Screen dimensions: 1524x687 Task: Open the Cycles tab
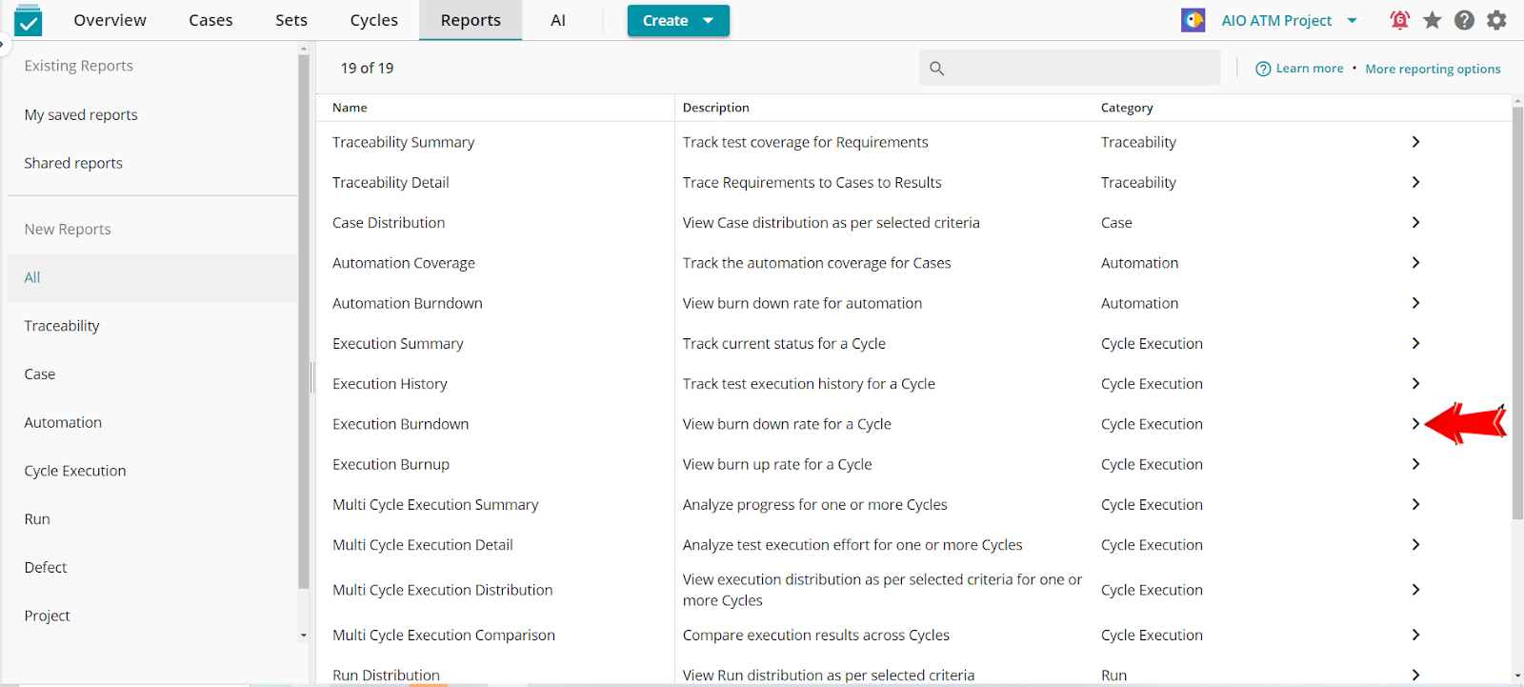(373, 20)
